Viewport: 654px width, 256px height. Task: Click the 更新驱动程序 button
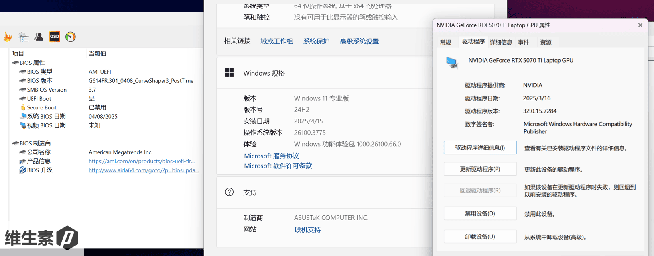(x=480, y=169)
